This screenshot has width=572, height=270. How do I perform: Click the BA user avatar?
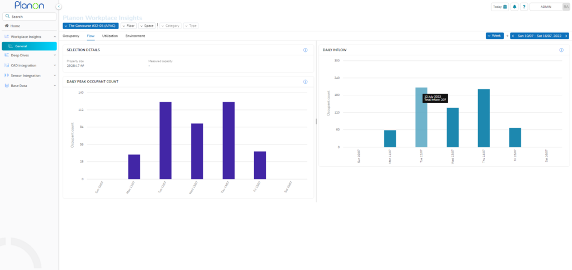coord(566,7)
